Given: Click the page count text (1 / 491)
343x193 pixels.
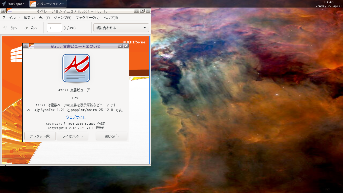Looking at the screenshot, I should click(x=70, y=28).
